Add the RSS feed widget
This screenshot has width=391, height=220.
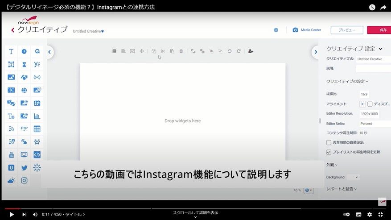(11, 129)
